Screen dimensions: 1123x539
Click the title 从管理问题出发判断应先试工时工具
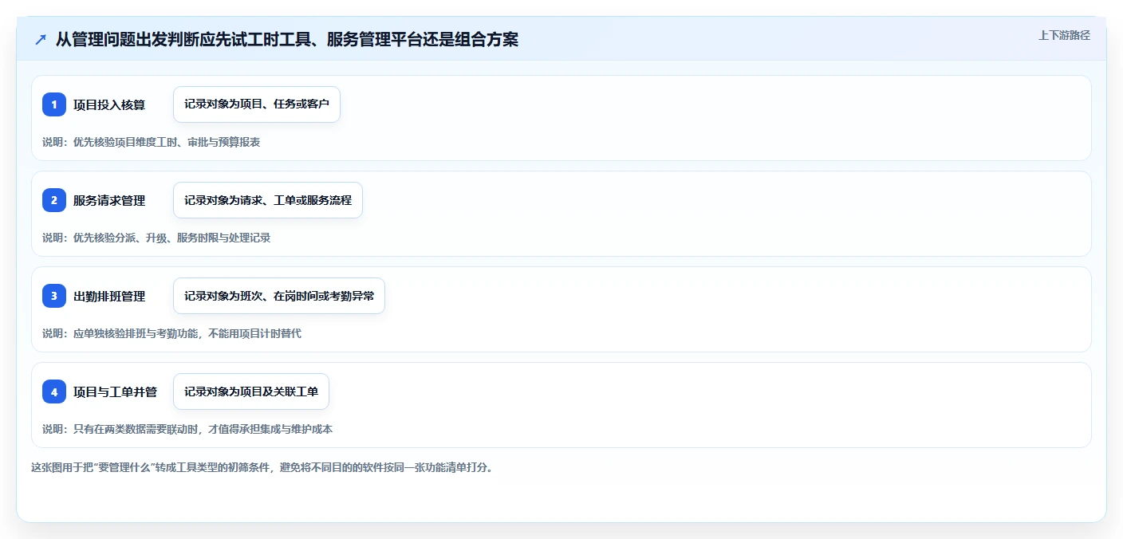tap(287, 39)
